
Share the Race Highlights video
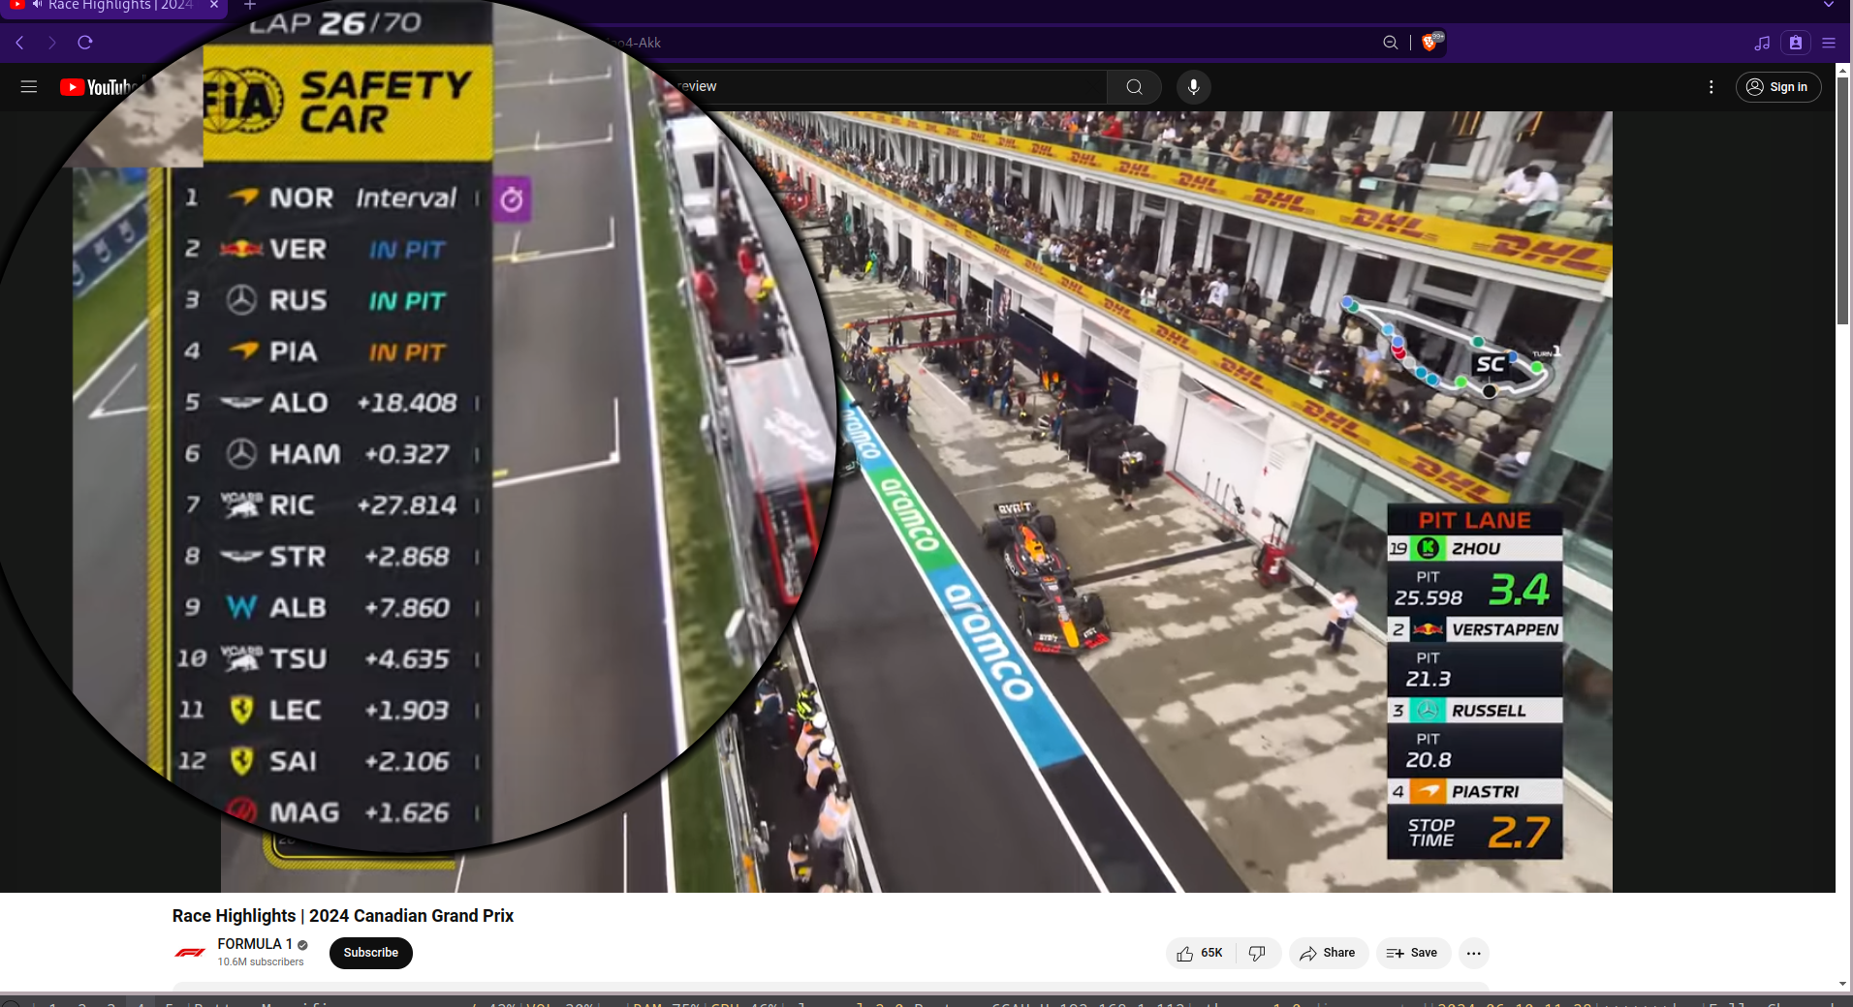[1328, 953]
